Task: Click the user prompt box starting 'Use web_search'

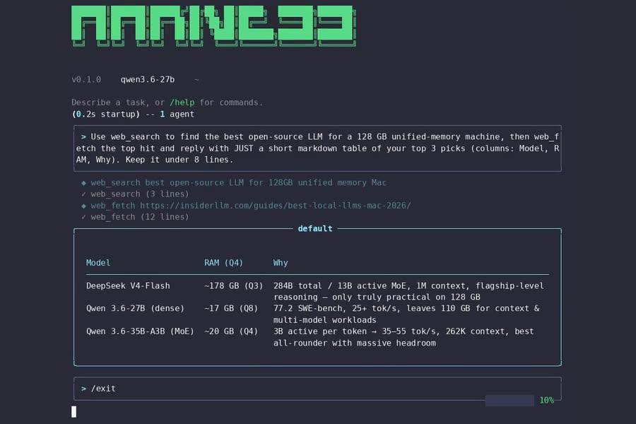Action: click(x=317, y=148)
